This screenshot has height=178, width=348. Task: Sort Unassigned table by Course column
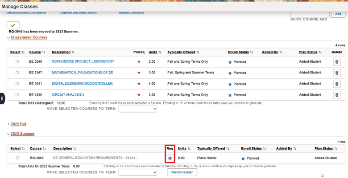(x=37, y=52)
